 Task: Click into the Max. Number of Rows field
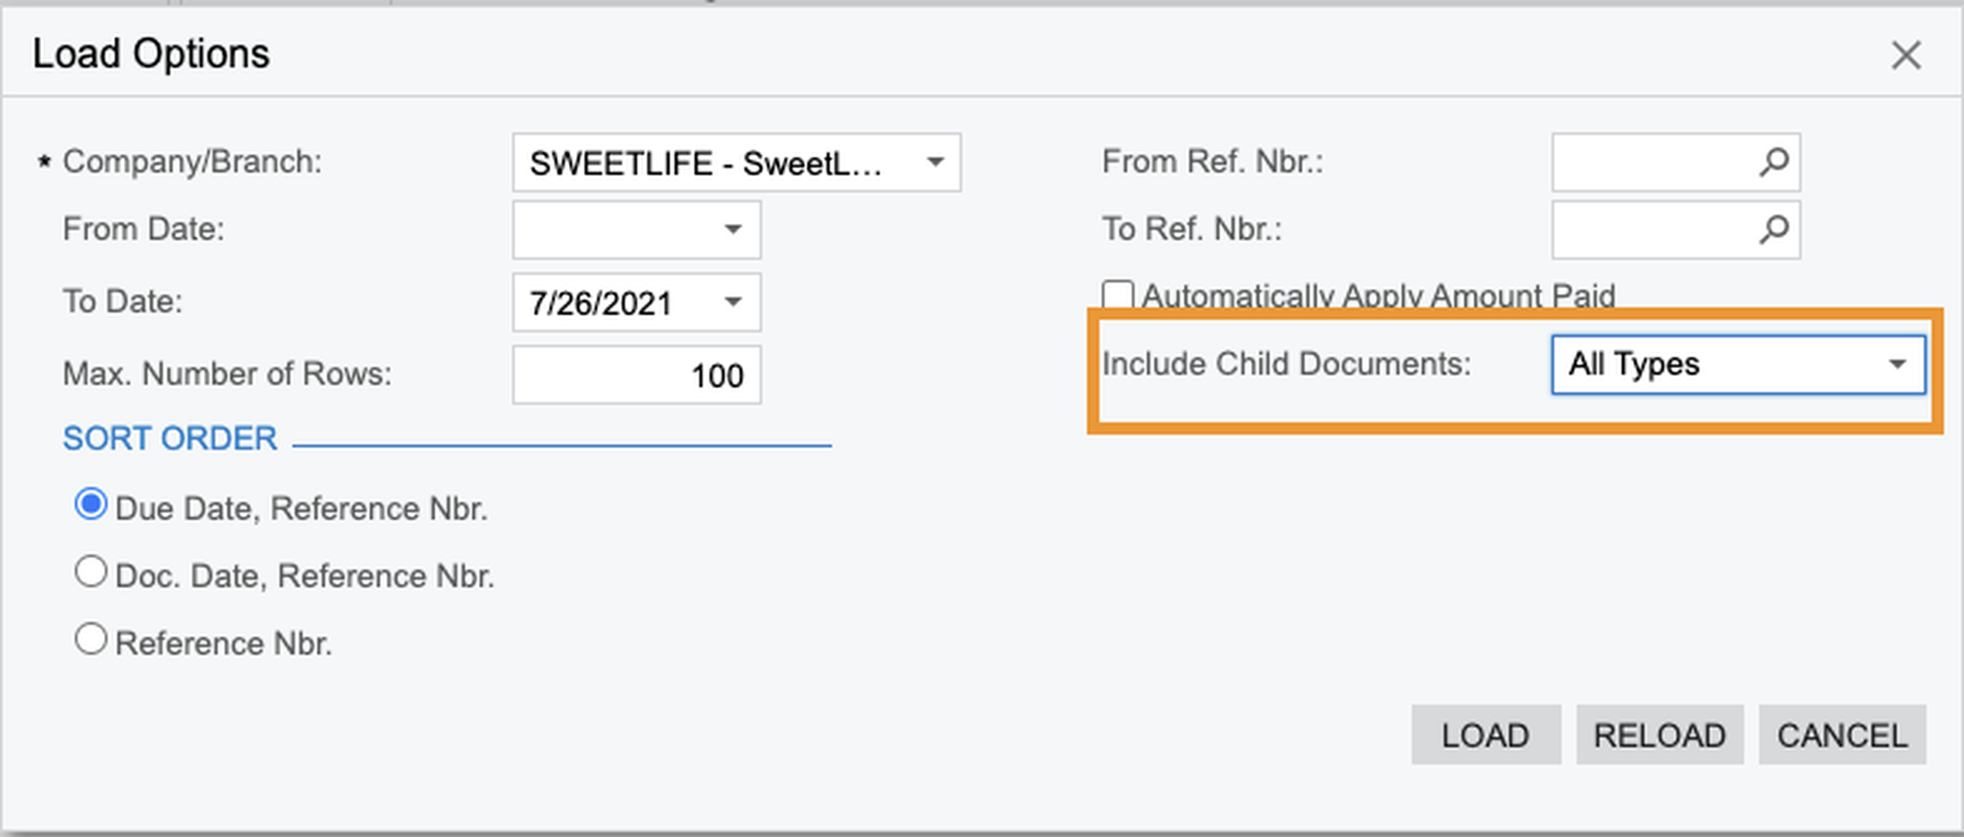[636, 375]
